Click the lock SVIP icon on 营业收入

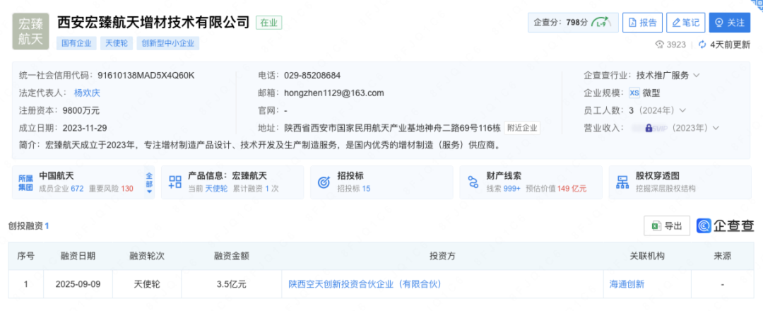tap(648, 128)
